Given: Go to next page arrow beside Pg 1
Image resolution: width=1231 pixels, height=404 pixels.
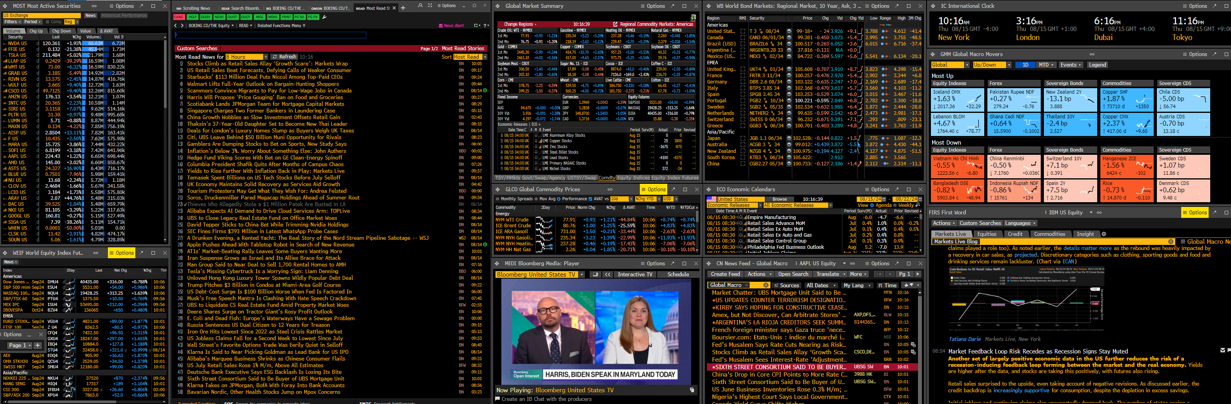Looking at the screenshot, I should 918,274.
